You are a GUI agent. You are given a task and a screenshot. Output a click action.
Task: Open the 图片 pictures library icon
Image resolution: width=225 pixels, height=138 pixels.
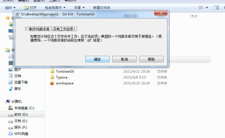click(11, 70)
